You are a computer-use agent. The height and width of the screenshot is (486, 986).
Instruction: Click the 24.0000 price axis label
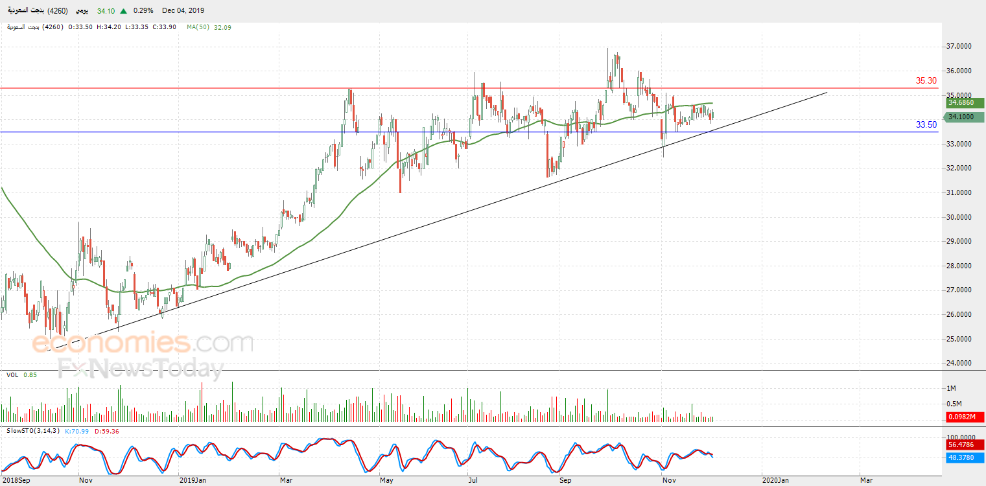(x=960, y=363)
